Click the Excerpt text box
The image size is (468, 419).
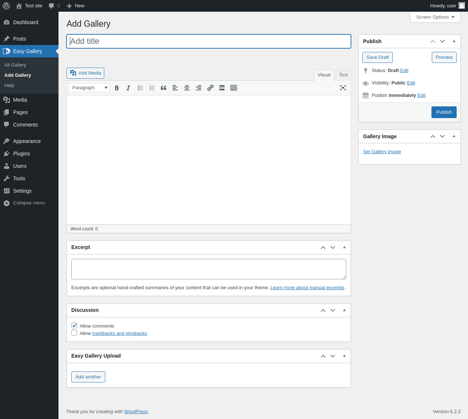click(x=209, y=269)
